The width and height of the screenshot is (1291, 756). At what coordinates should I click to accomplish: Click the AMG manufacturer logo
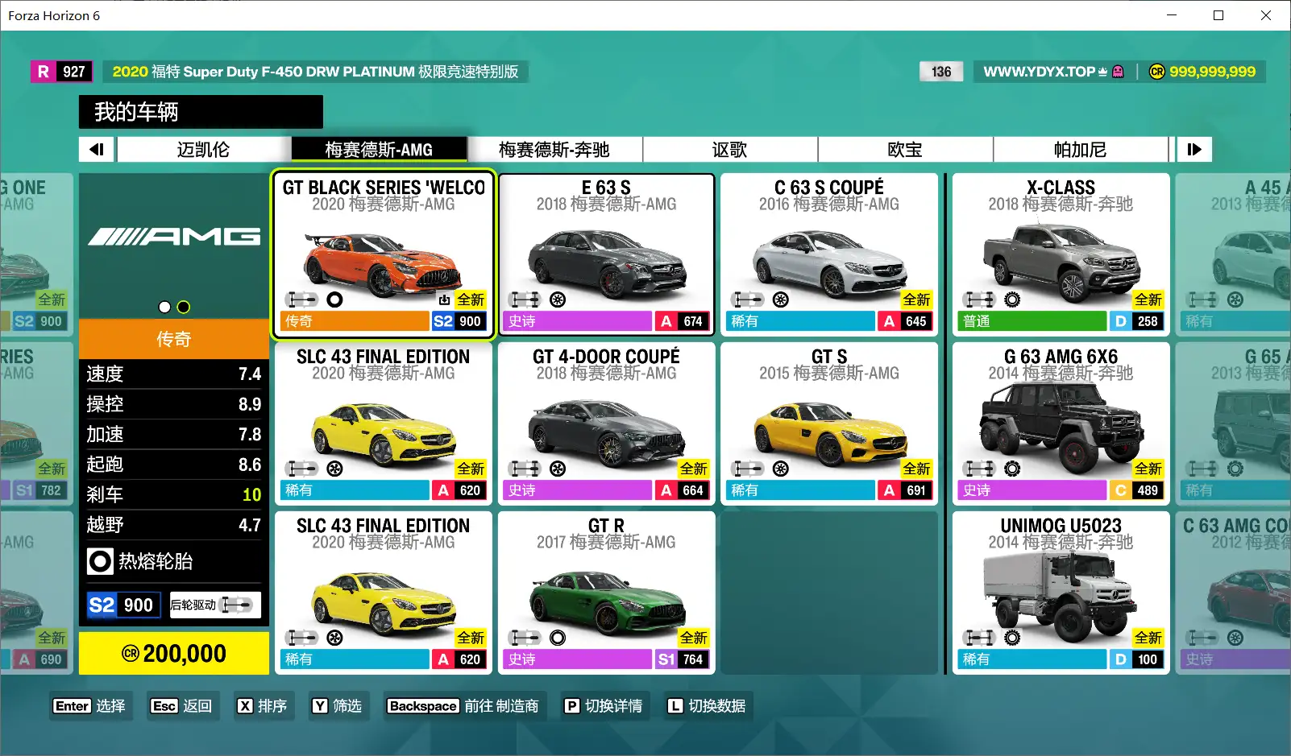point(174,236)
